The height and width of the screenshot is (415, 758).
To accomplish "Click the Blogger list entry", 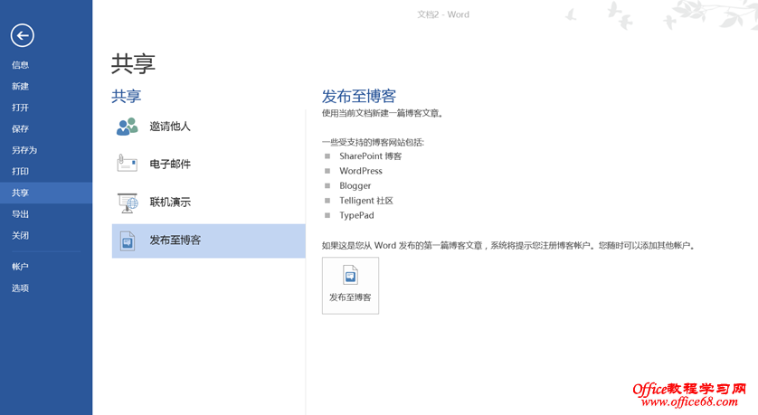I will tap(355, 186).
